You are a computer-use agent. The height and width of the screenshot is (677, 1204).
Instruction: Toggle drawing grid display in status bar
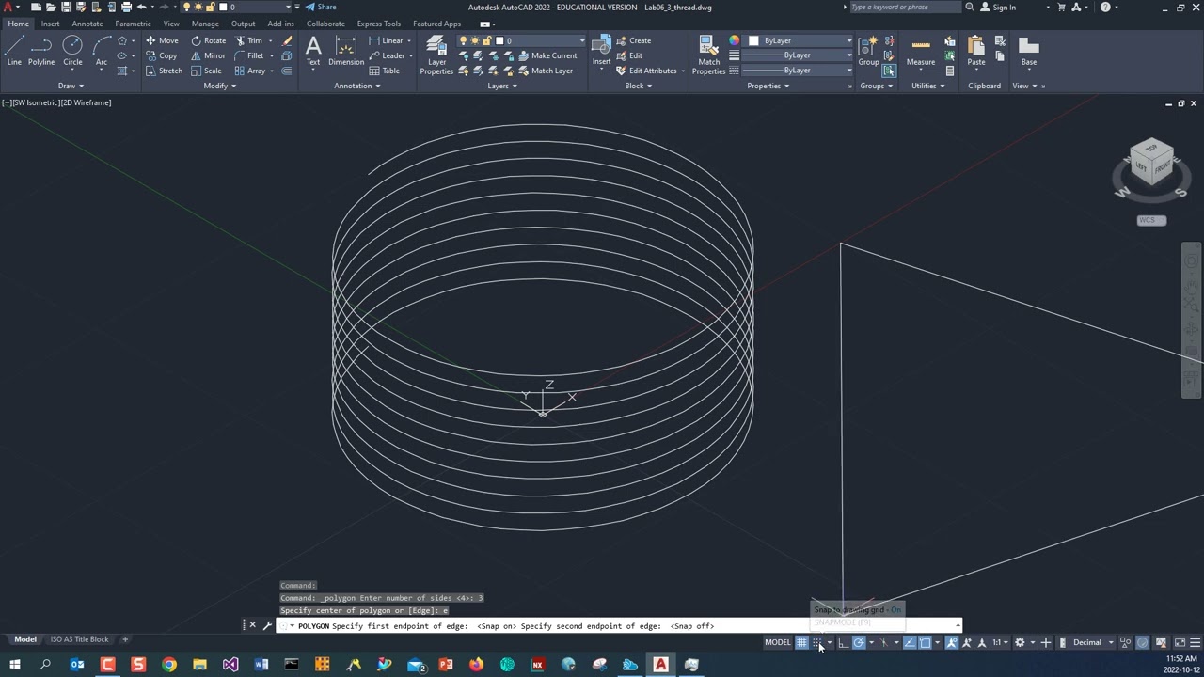coord(801,643)
